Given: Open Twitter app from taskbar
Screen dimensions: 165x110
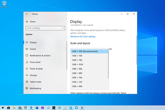Looking at the screenshot, I should [x=76, y=108].
